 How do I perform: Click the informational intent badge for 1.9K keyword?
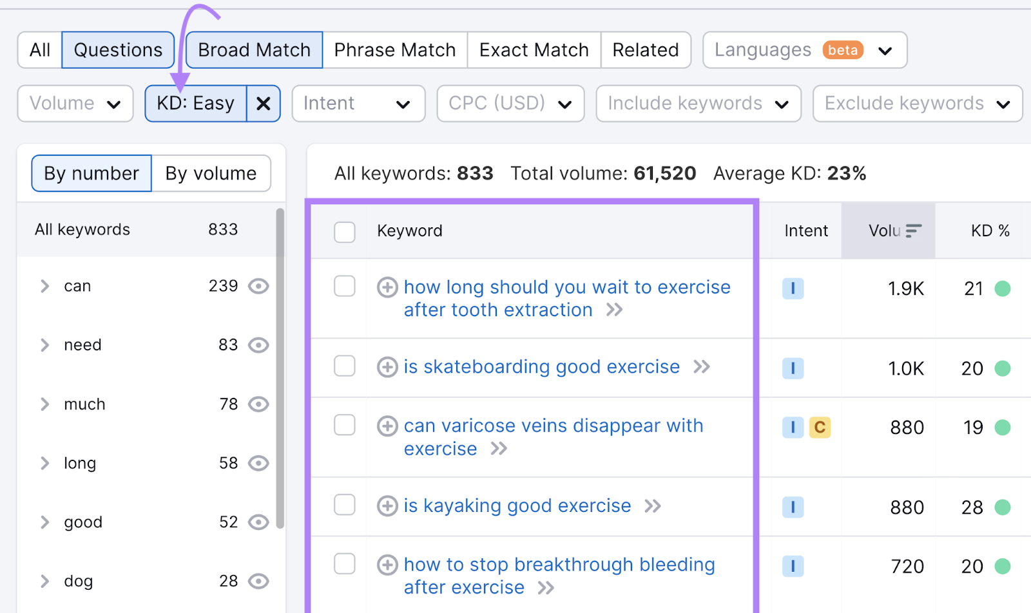793,288
